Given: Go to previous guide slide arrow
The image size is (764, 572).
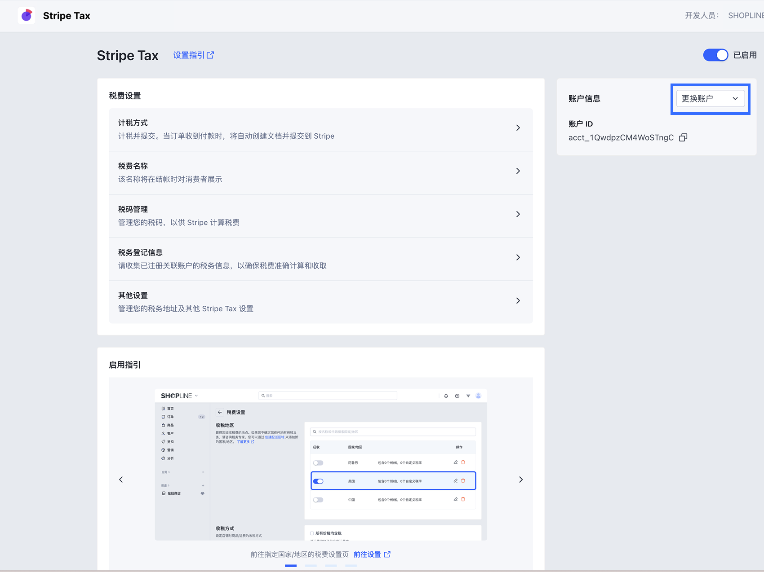Looking at the screenshot, I should click(121, 480).
